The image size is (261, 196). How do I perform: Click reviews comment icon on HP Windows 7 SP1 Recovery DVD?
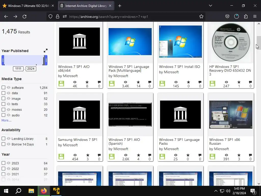(250, 82)
